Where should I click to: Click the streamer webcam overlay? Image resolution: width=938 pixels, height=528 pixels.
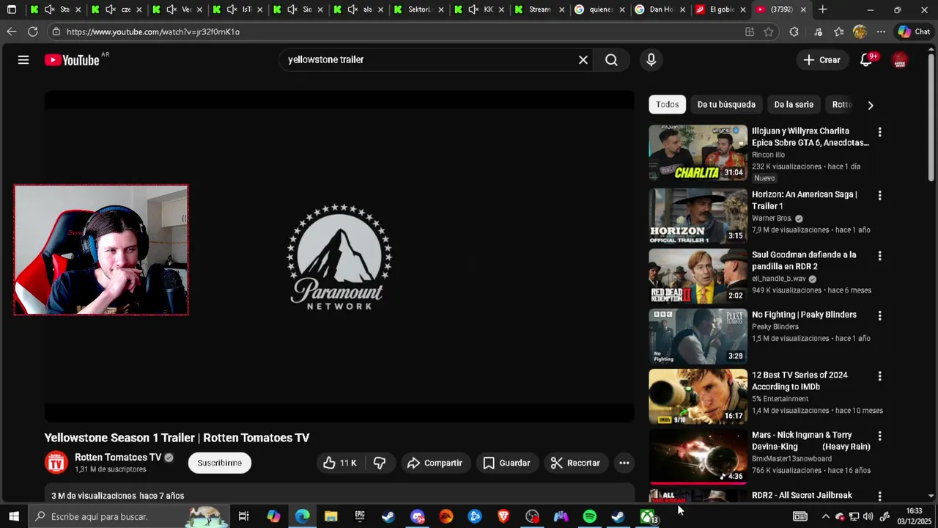click(101, 250)
